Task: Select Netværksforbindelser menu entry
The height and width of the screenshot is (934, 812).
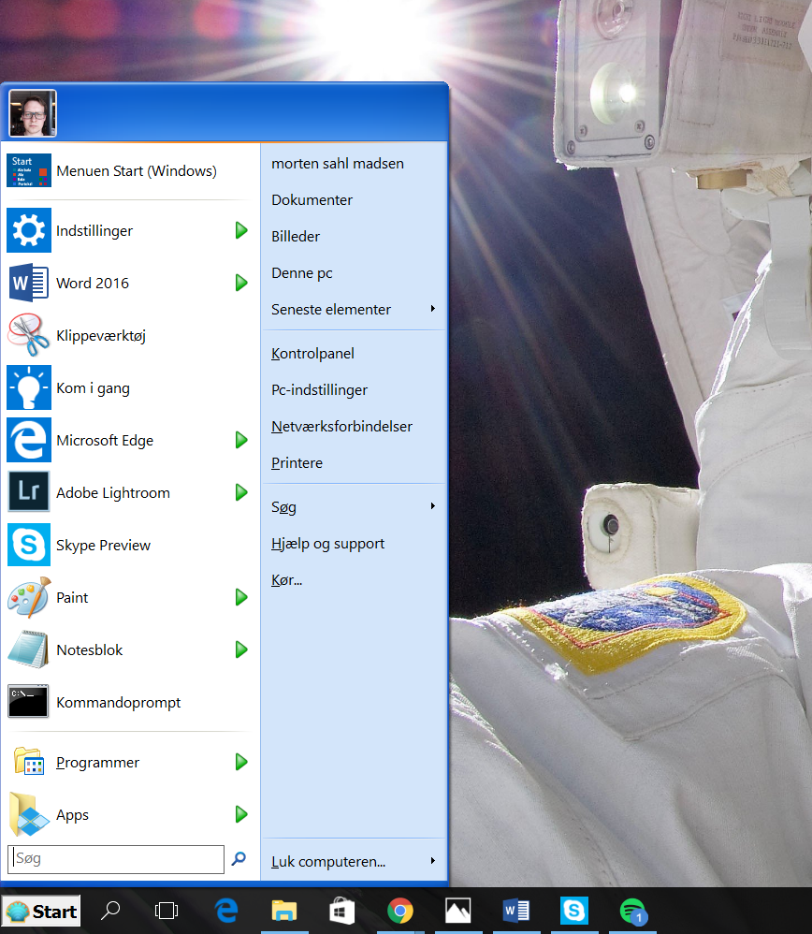Action: click(341, 426)
